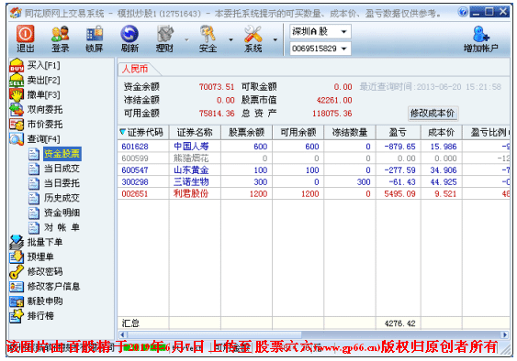Click the 安全 security icon
This screenshot has width=517, height=361.
coord(208,38)
